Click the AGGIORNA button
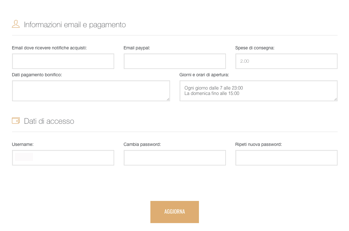 coord(174,212)
